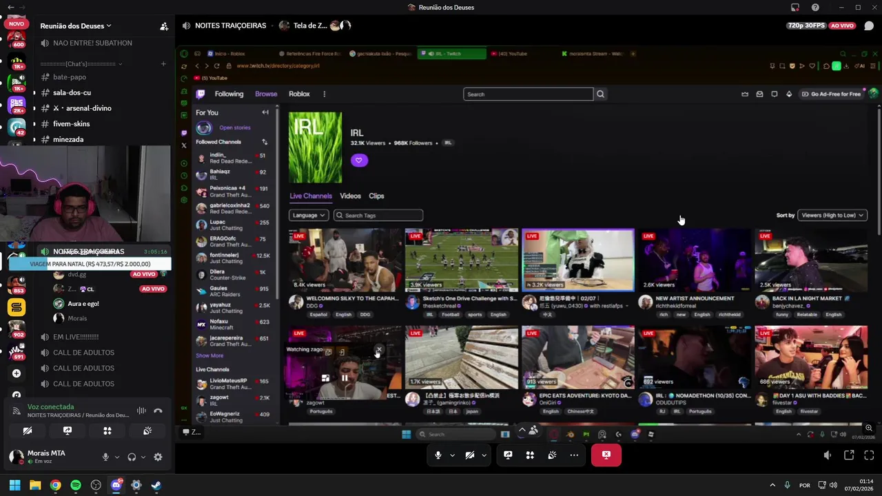The width and height of the screenshot is (882, 496).
Task: Collapse the [Chat's] channel category
Action: [x=81, y=64]
